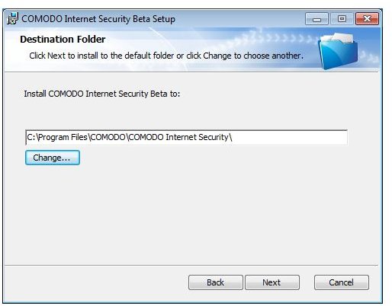This screenshot has height=306, width=392.
Task: Click empty right side of path field
Action: point(290,137)
